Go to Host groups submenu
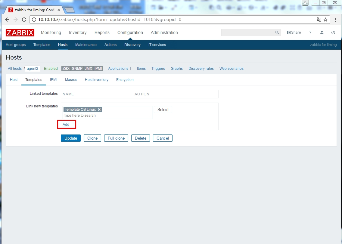 point(15,45)
